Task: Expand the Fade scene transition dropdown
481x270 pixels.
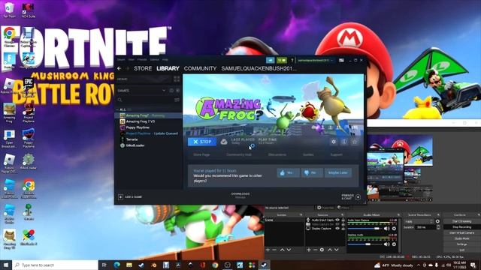Action: 419,221
